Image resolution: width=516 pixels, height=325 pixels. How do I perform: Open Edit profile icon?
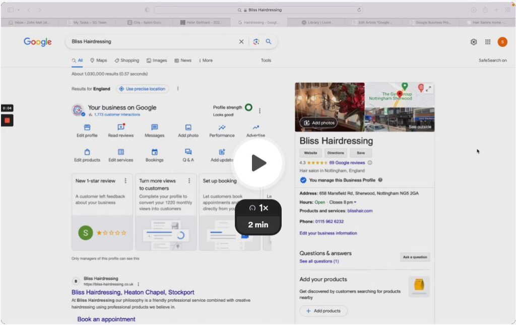(87, 127)
